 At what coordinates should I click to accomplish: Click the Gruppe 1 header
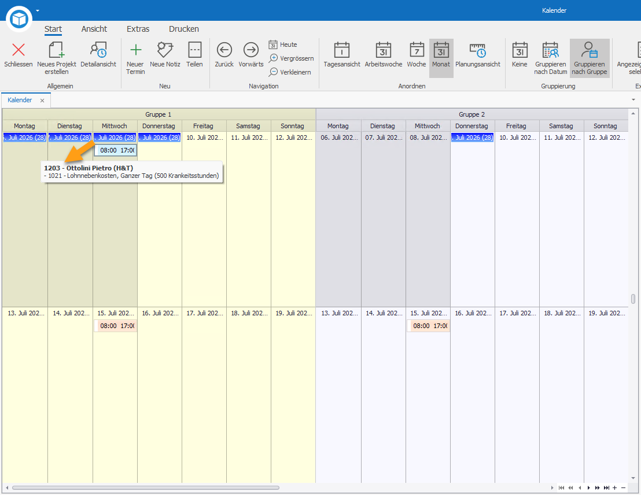159,114
